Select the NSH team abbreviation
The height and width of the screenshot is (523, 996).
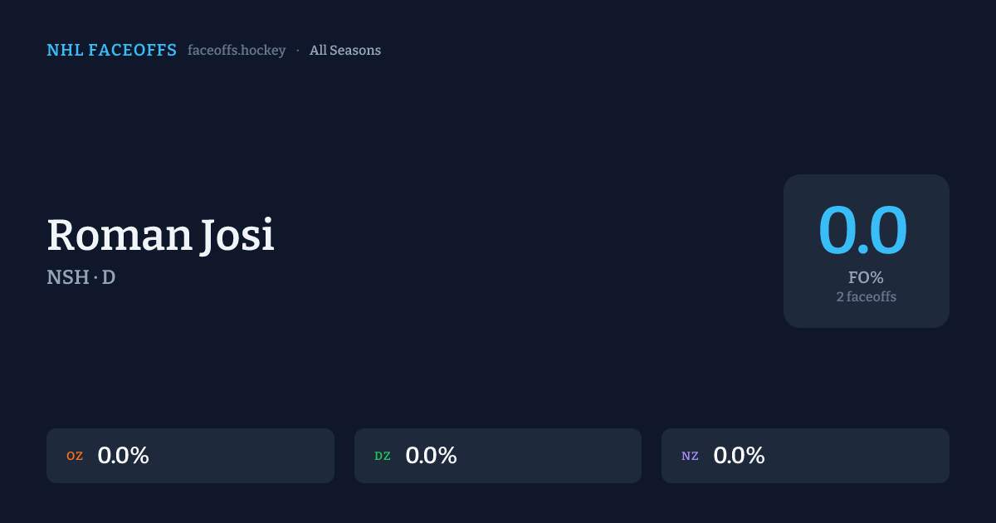click(x=68, y=277)
